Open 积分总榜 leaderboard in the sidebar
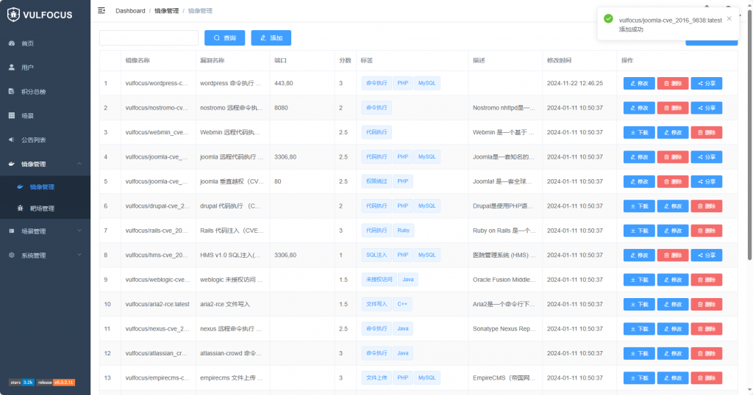This screenshot has height=395, width=753. click(33, 92)
